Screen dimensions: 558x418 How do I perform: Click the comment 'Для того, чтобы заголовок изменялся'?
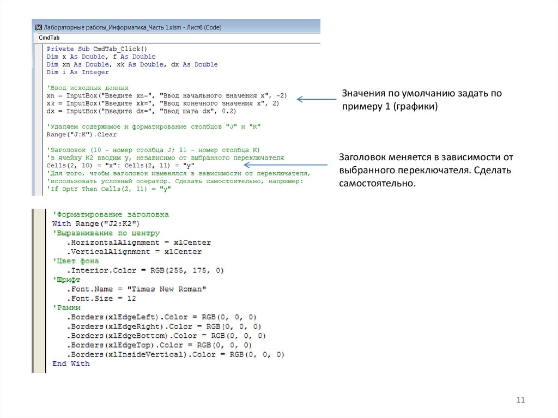pos(178,173)
